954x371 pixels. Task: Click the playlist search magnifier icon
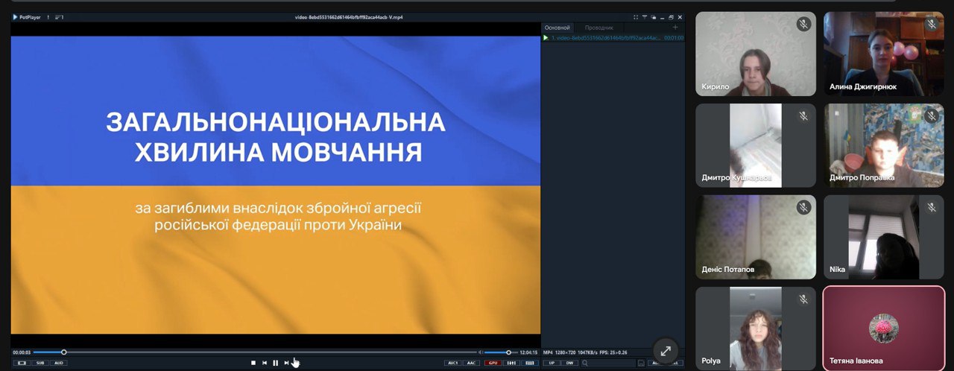click(586, 363)
